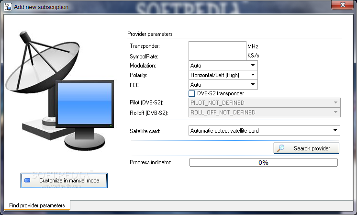
Task: Click the SymbolRate: label
Action: coord(144,56)
